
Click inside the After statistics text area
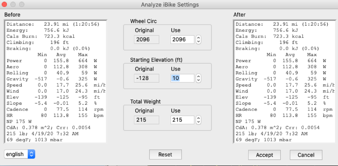coord(284,81)
